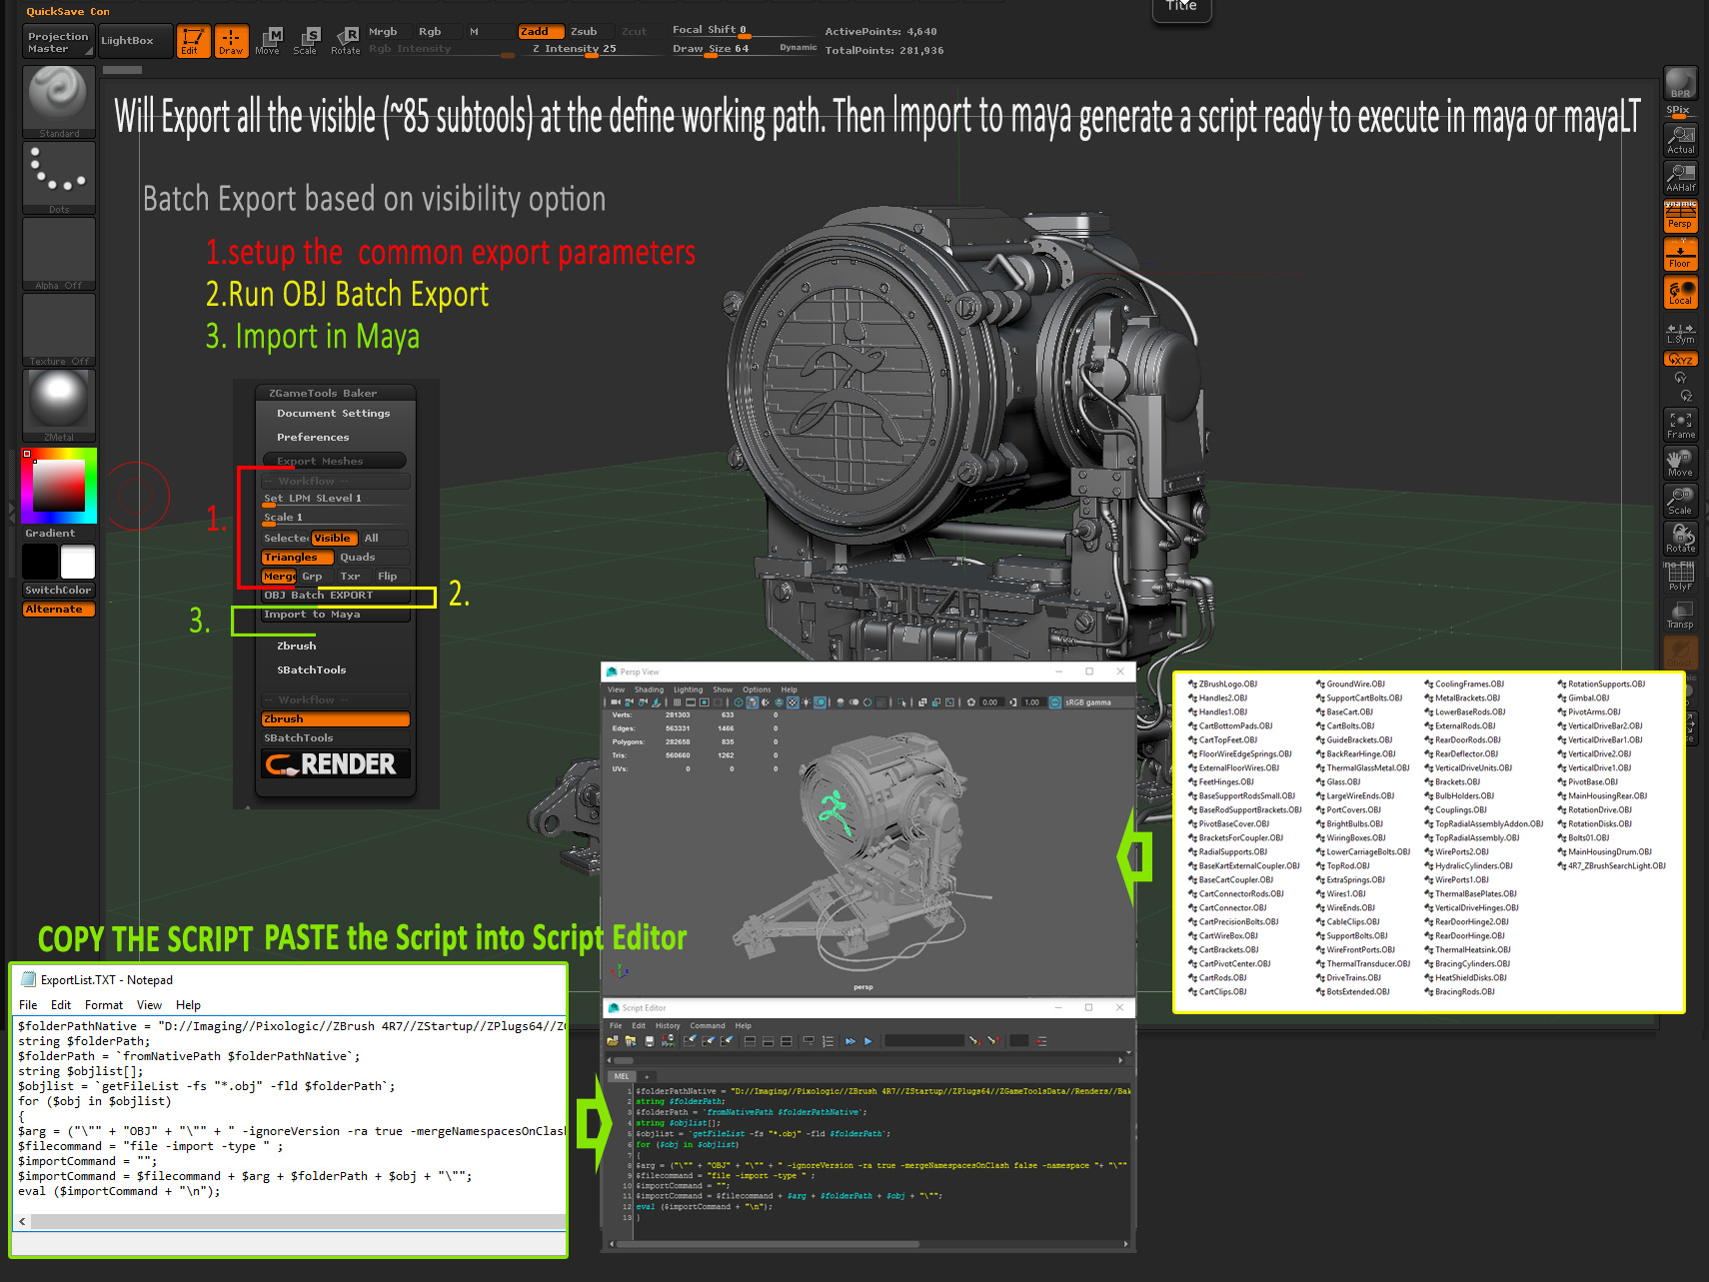Activate the Draw mode button
The image size is (1709, 1282).
tap(232, 41)
